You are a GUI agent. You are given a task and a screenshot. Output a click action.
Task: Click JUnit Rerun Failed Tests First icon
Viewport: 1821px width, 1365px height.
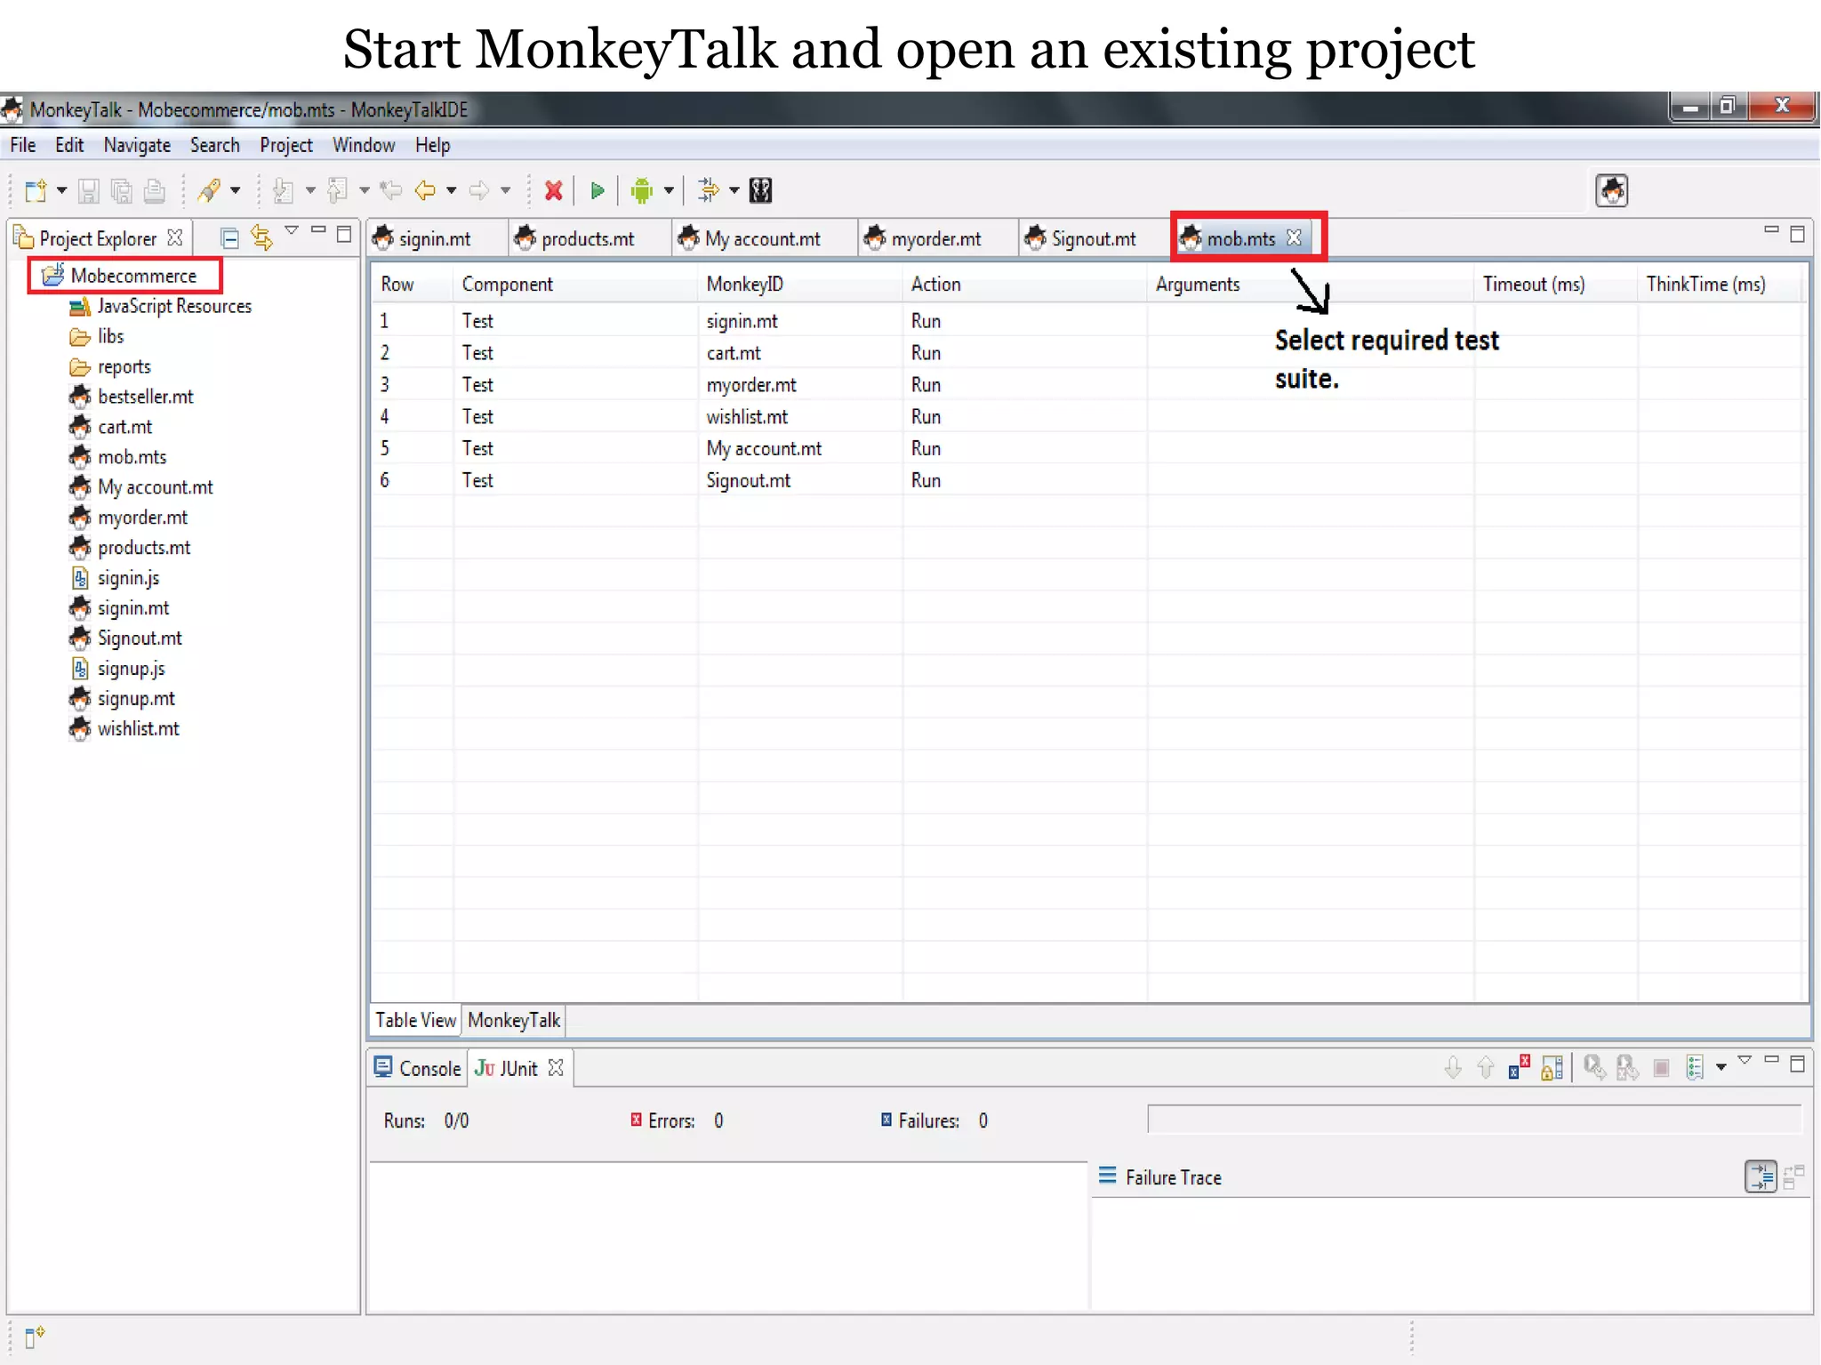click(x=1627, y=1067)
